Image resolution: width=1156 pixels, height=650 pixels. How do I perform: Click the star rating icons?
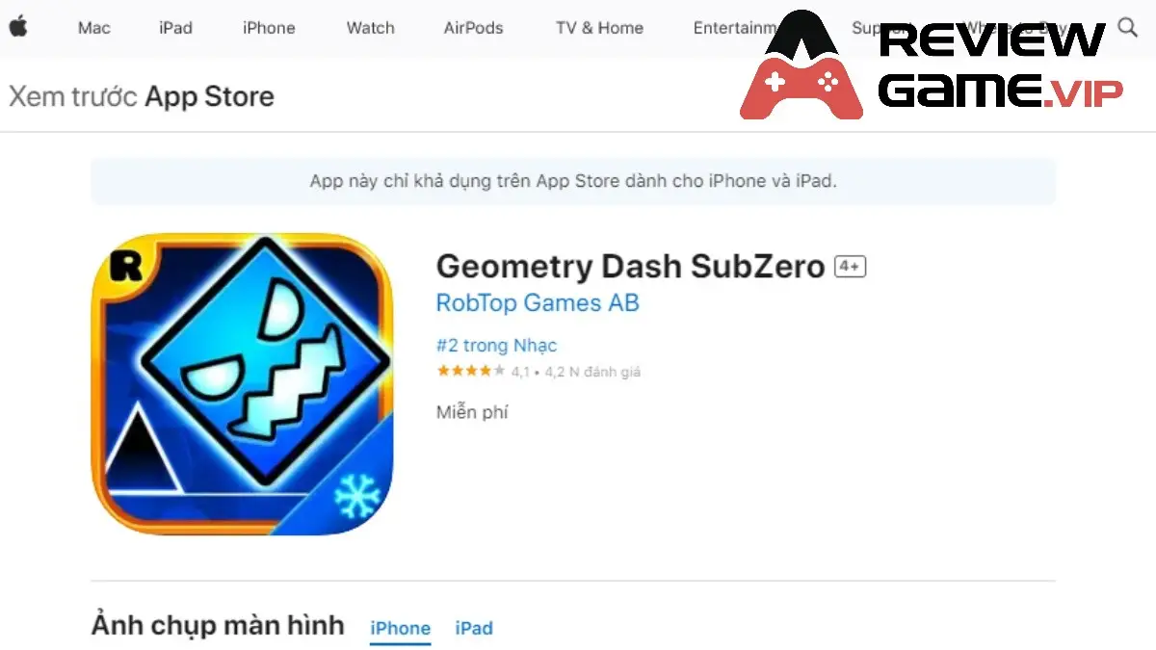(x=471, y=371)
